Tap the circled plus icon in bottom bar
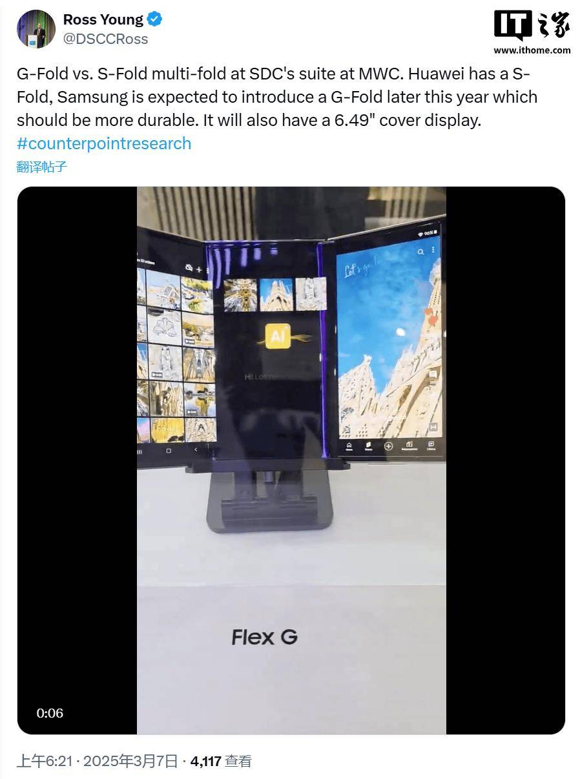The height and width of the screenshot is (779, 580). click(x=388, y=445)
